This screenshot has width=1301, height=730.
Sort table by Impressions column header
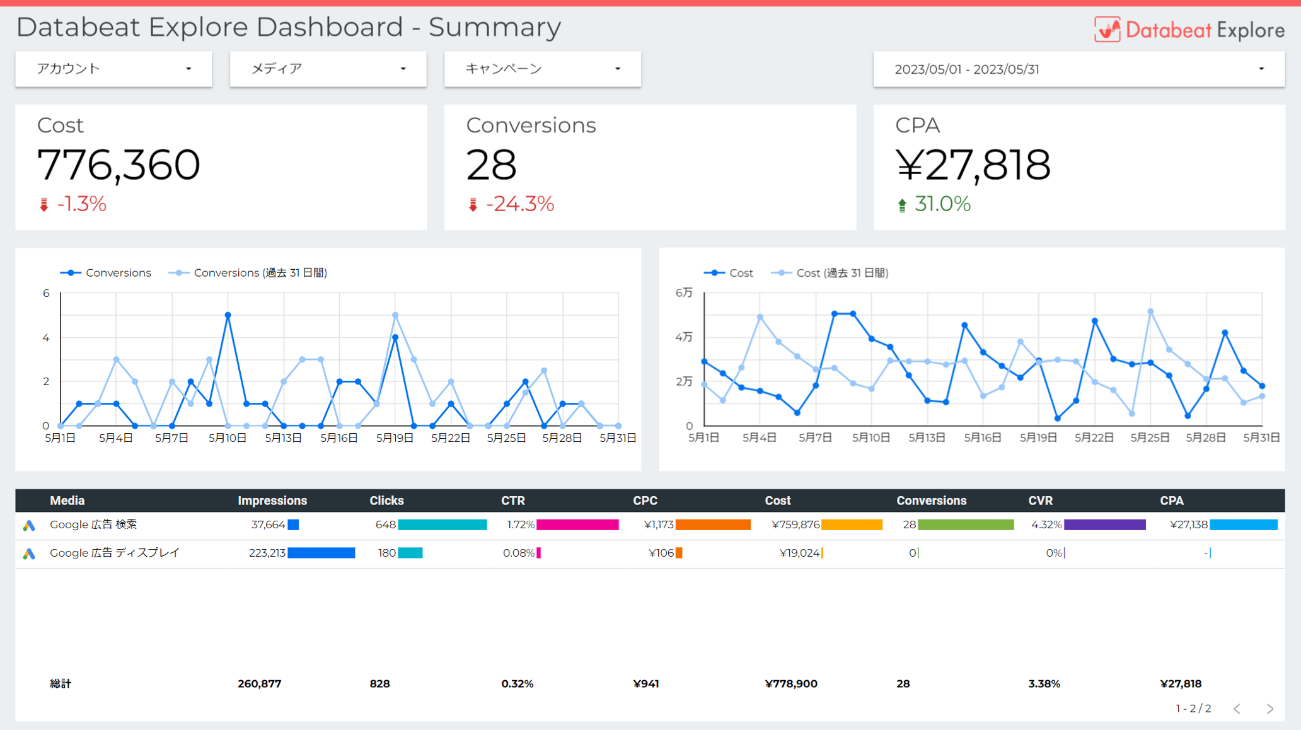click(272, 501)
